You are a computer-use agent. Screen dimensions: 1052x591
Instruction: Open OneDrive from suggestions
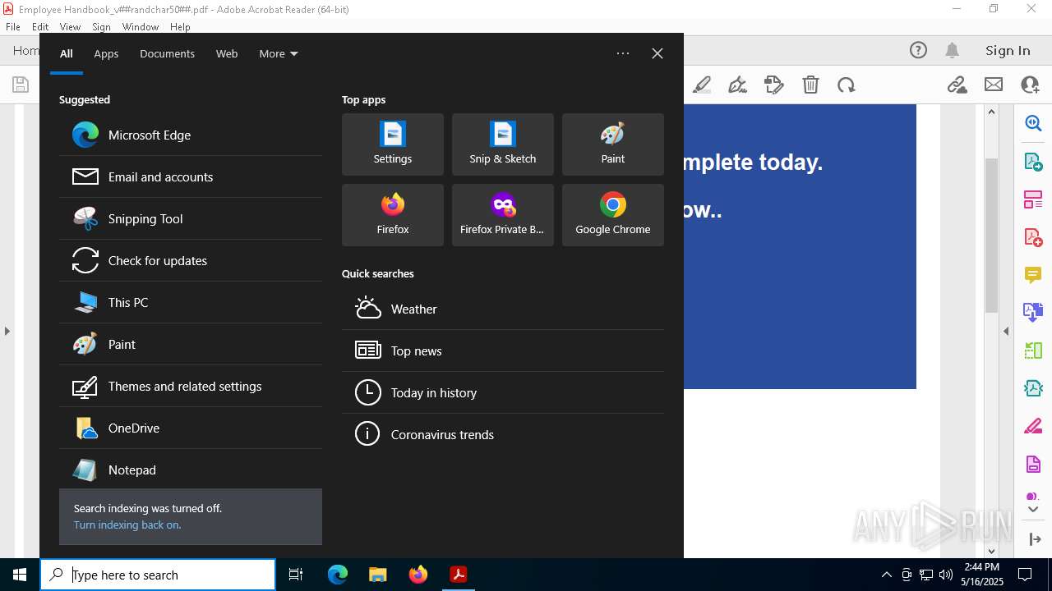coord(191,428)
